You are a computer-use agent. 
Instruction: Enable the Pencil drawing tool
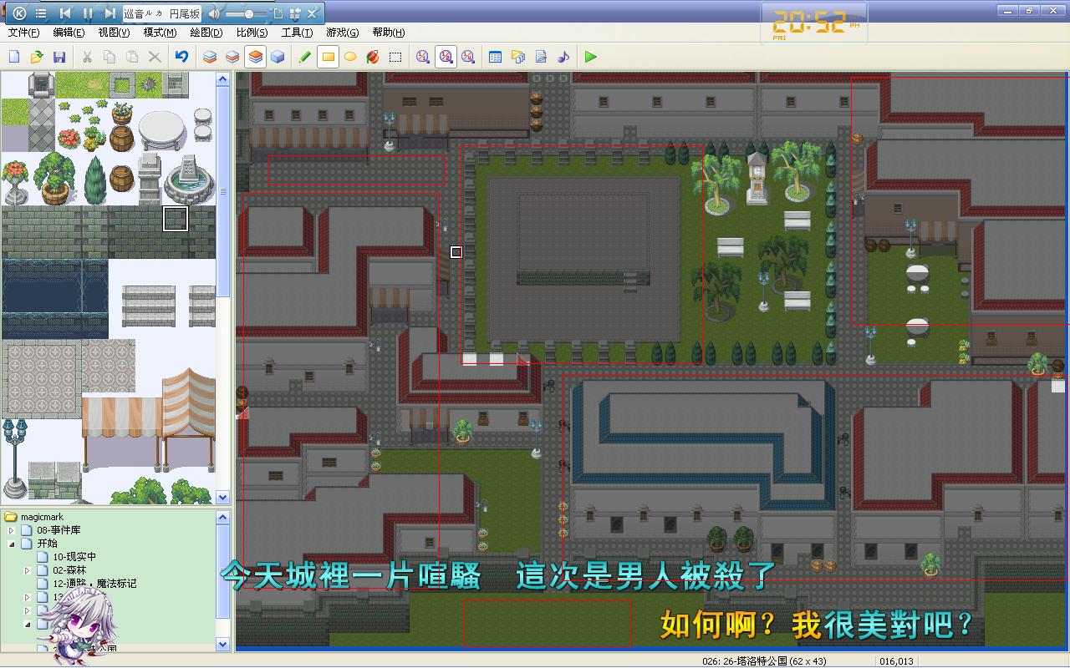(x=305, y=57)
